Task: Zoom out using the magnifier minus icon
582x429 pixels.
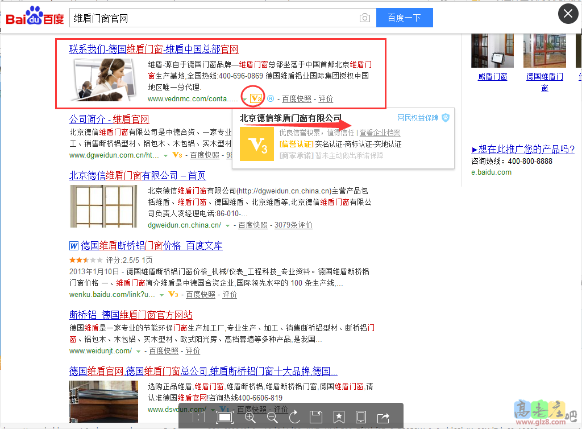Action: tap(272, 417)
